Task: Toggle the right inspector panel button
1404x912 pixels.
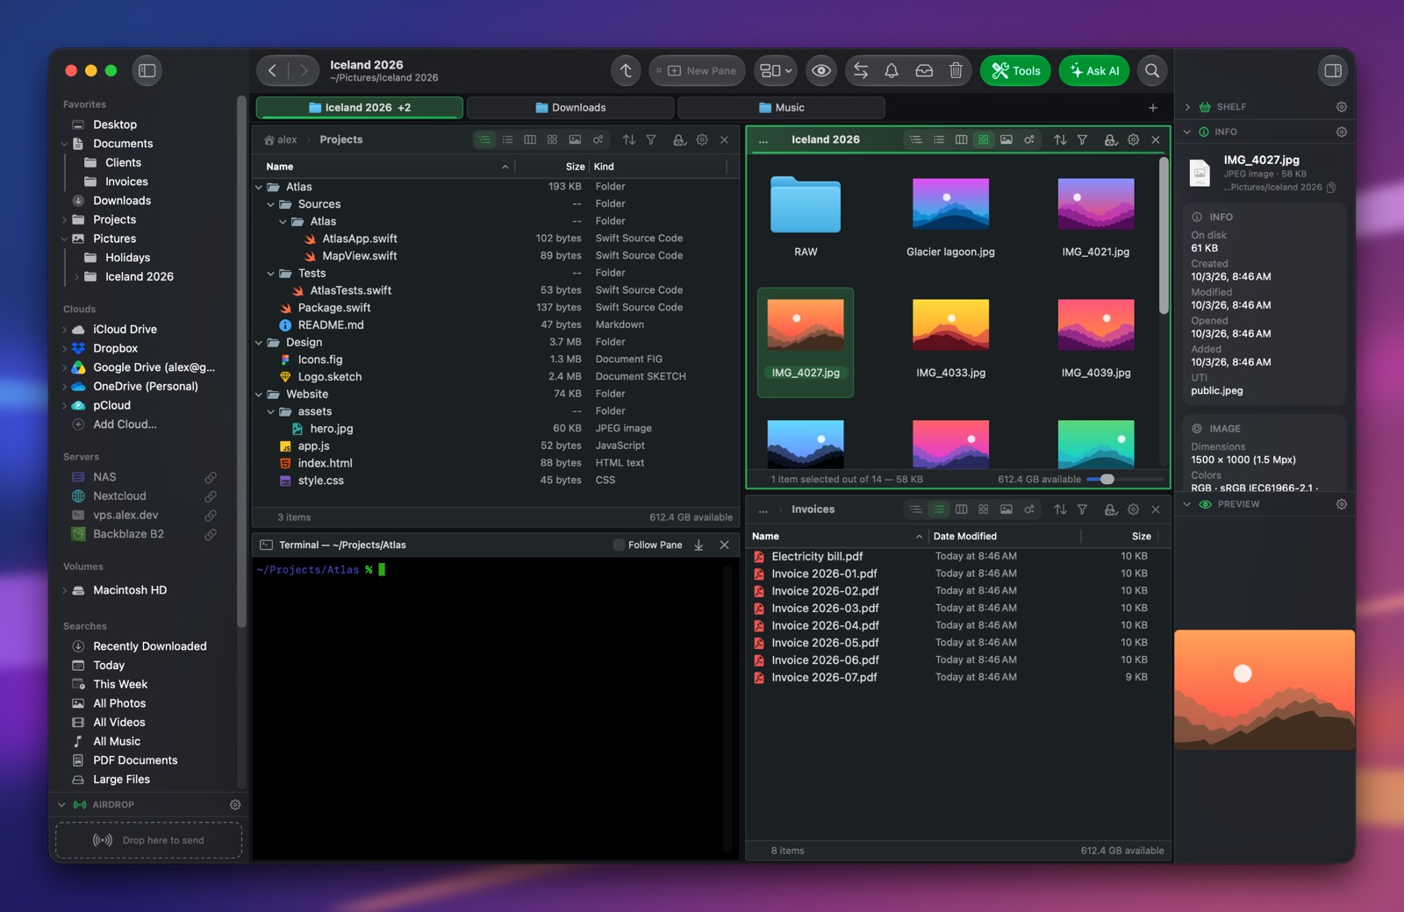Action: 1333,71
